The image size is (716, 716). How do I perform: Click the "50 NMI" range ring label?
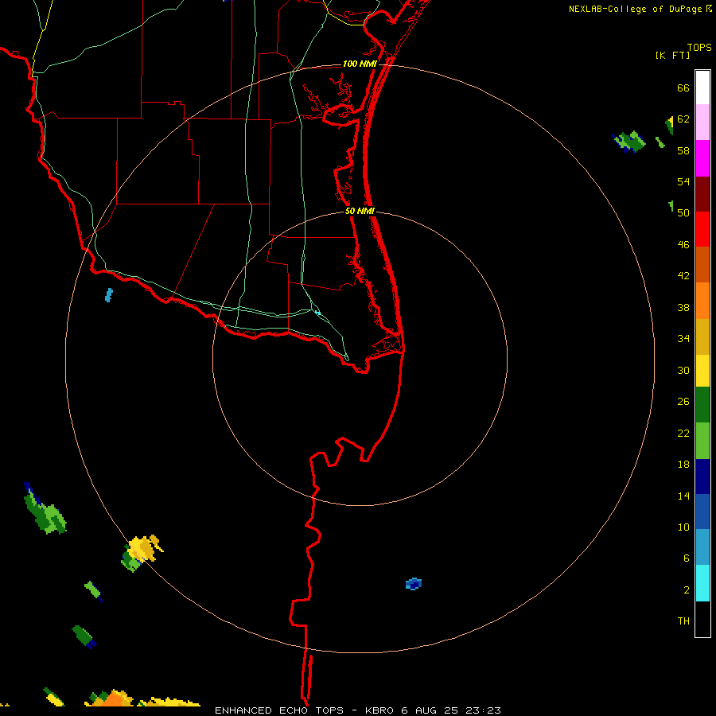coord(360,211)
